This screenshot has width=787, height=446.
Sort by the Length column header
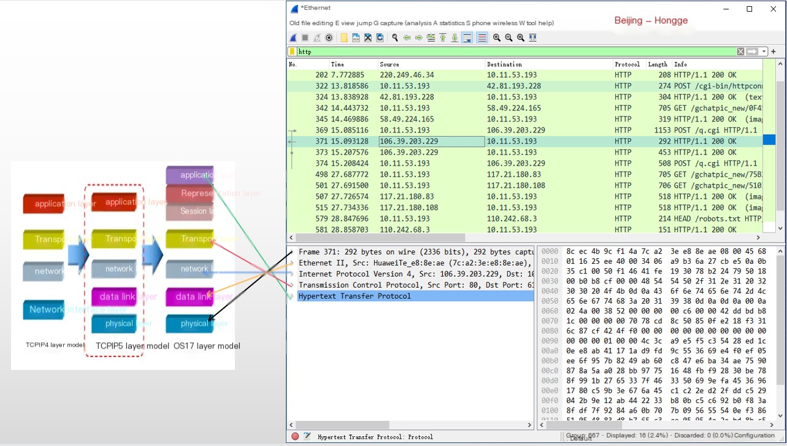pos(659,64)
